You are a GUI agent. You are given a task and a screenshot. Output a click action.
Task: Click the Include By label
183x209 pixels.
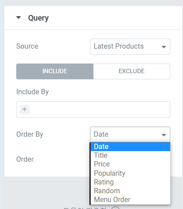point(32,92)
